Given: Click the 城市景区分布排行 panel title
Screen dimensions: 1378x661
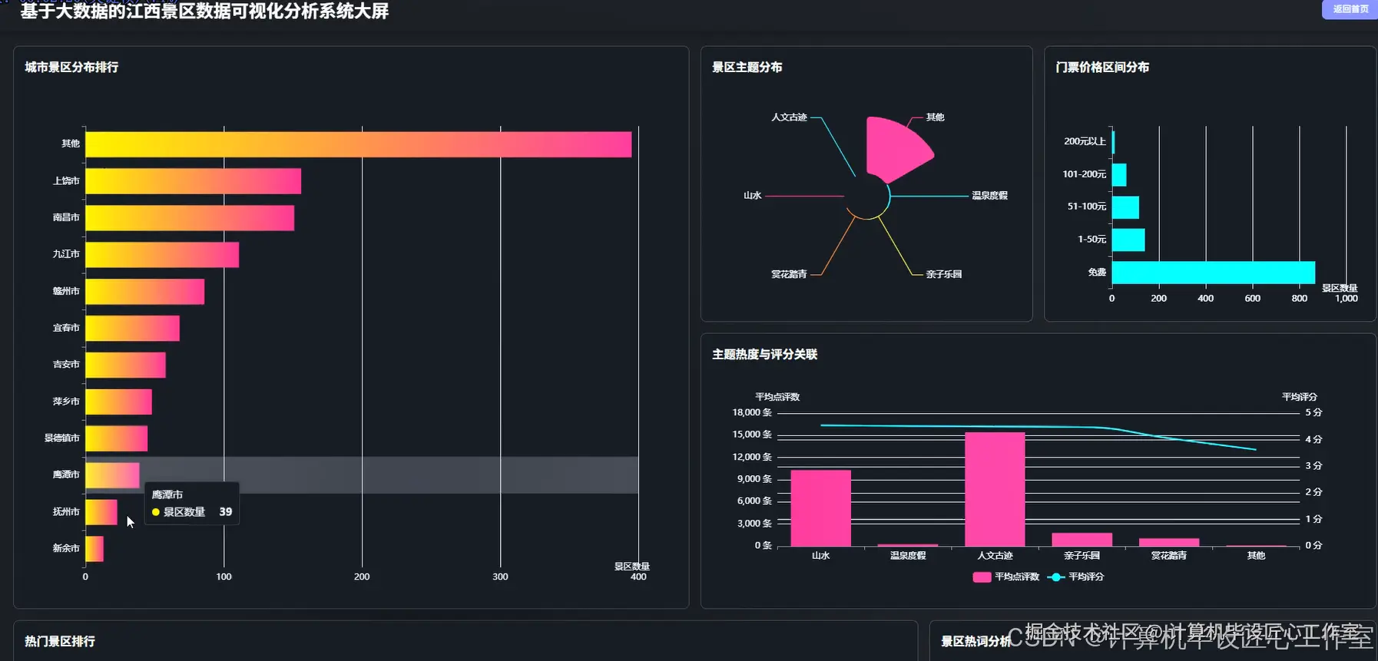Looking at the screenshot, I should [x=71, y=68].
